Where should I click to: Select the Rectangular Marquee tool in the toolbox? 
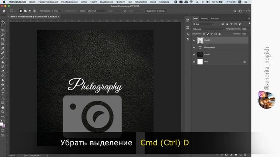(3, 26)
